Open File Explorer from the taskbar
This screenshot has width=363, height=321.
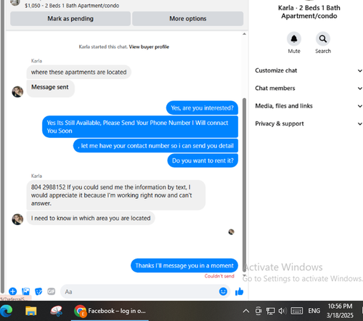pos(31,311)
